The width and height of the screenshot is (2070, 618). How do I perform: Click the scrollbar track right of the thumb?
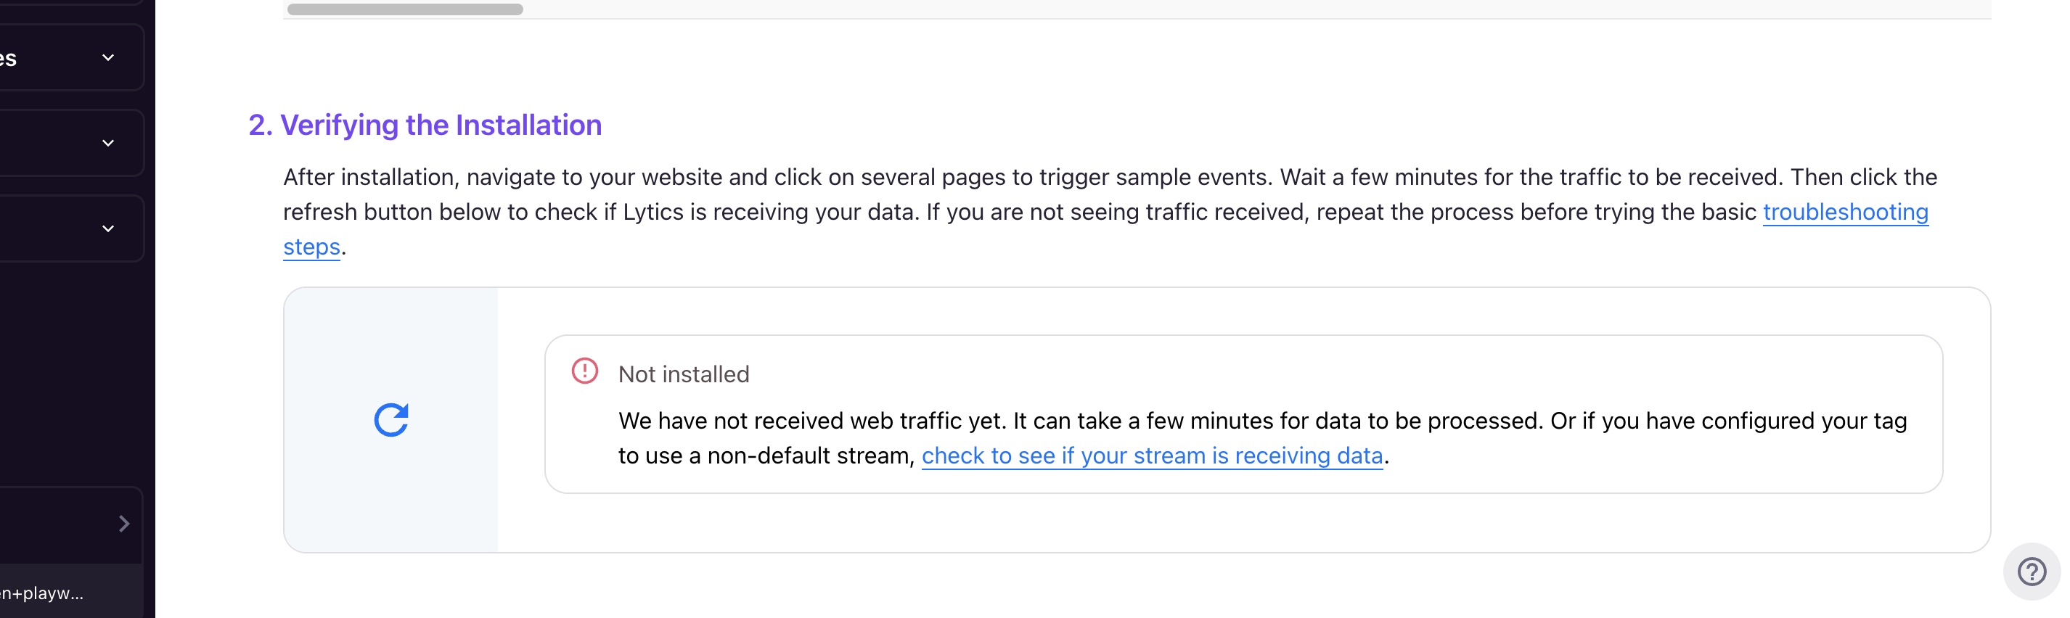click(x=1253, y=9)
